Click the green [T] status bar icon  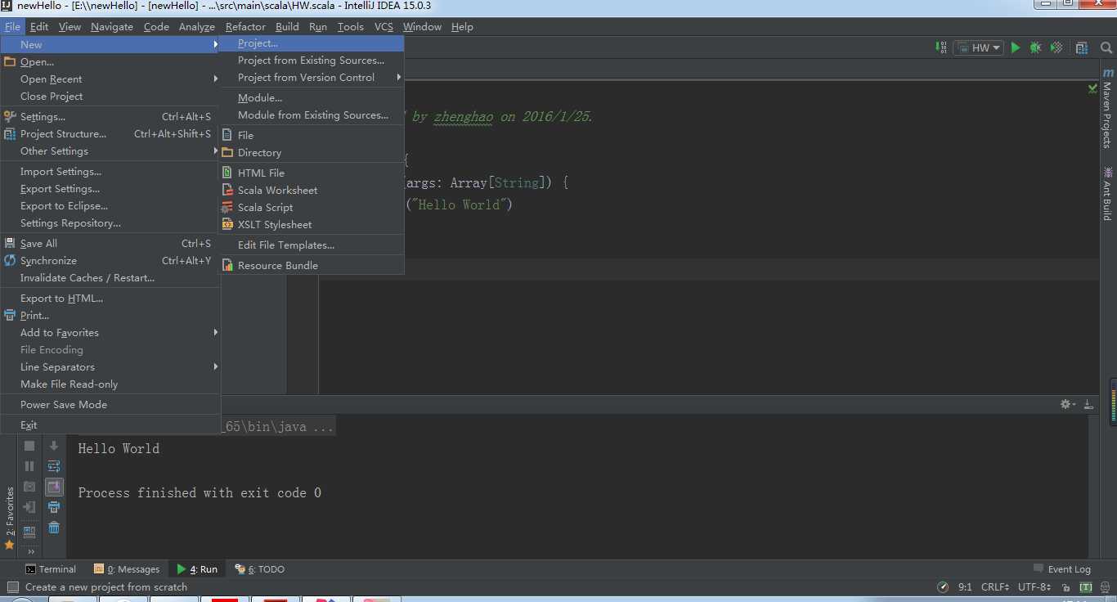tap(1086, 587)
